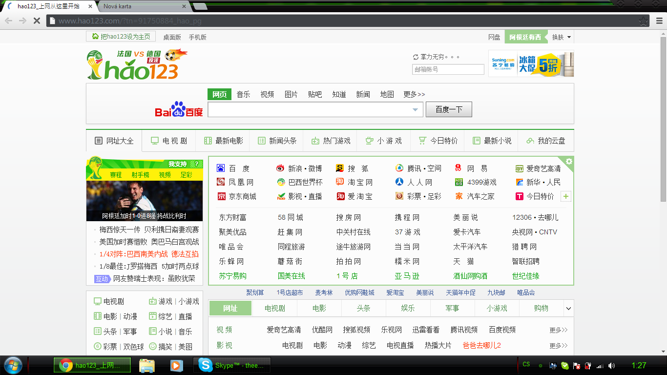Expand the category tabs chevron after 购物
The image size is (667, 375).
(x=568, y=308)
